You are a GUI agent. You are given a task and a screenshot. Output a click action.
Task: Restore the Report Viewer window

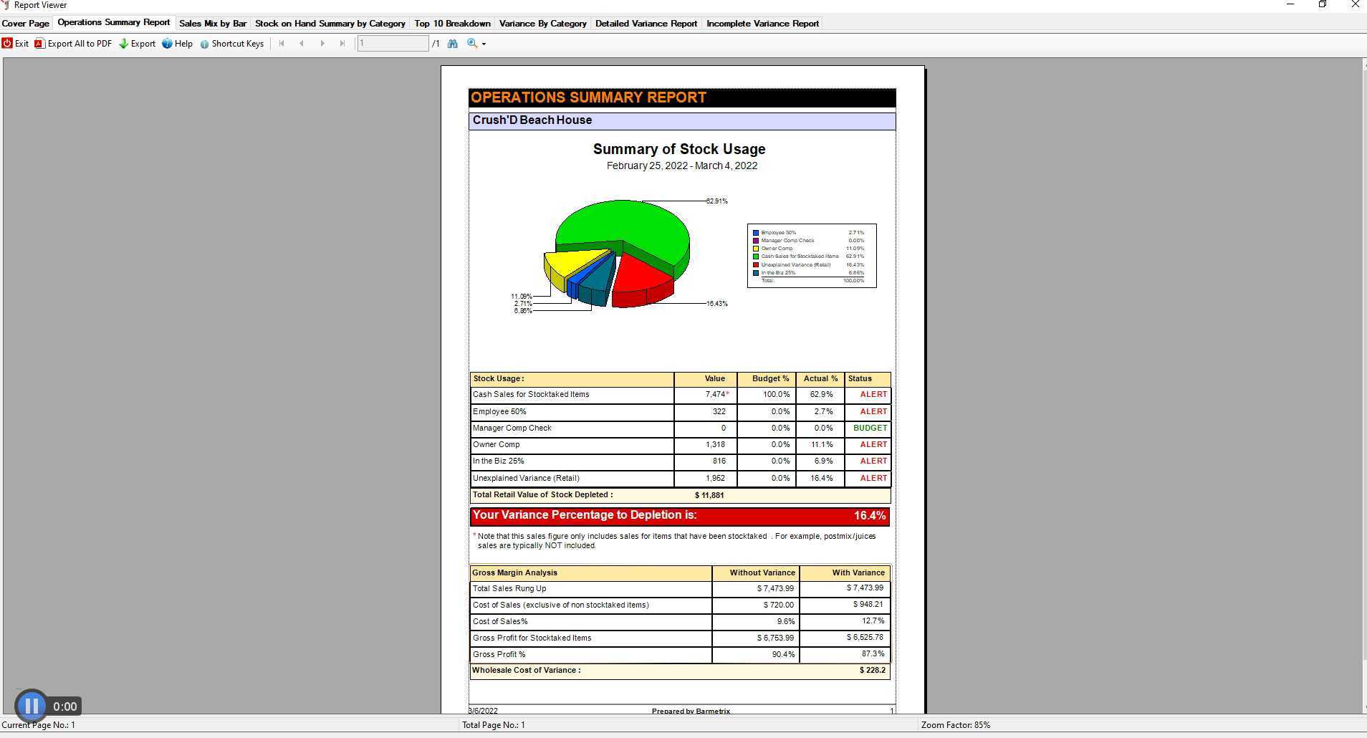pos(1323,4)
